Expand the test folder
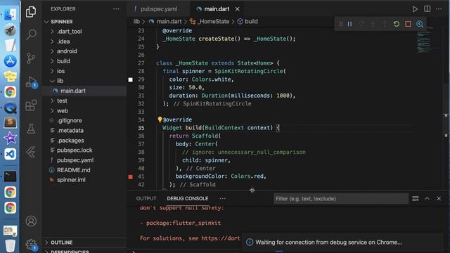 click(x=84, y=100)
